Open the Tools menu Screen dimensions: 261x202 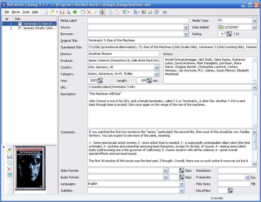click(x=26, y=12)
